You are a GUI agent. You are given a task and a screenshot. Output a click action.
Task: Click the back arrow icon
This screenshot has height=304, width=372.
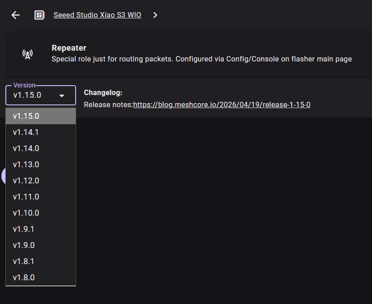tap(16, 15)
